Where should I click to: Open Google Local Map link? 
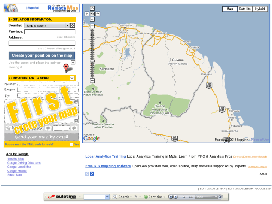[x=19, y=167]
